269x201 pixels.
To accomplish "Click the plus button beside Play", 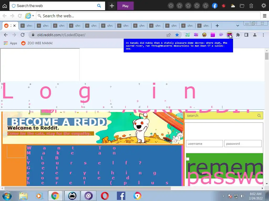I will pyautogui.click(x=112, y=6).
